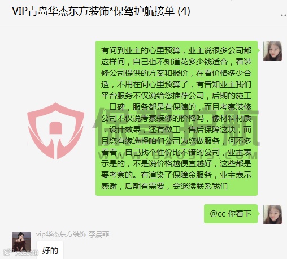
Task: Click the Weibo logo watermark at bottom left
Action: (21, 252)
